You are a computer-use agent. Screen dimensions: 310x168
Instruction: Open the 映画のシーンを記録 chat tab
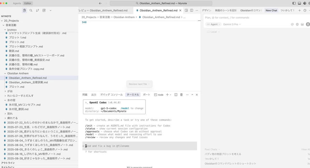(x=226, y=10)
